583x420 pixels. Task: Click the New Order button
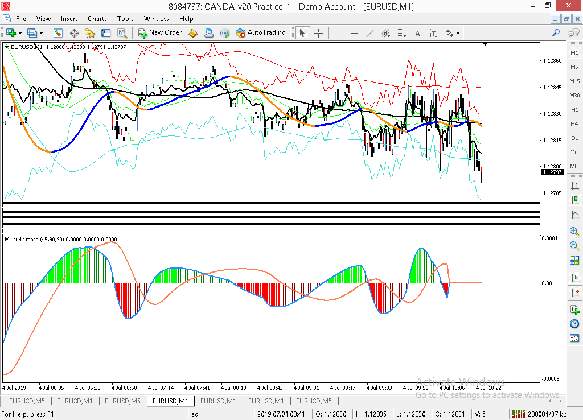click(159, 33)
